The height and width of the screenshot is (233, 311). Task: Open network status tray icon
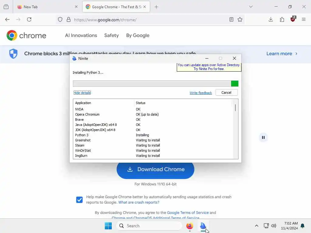point(266,226)
